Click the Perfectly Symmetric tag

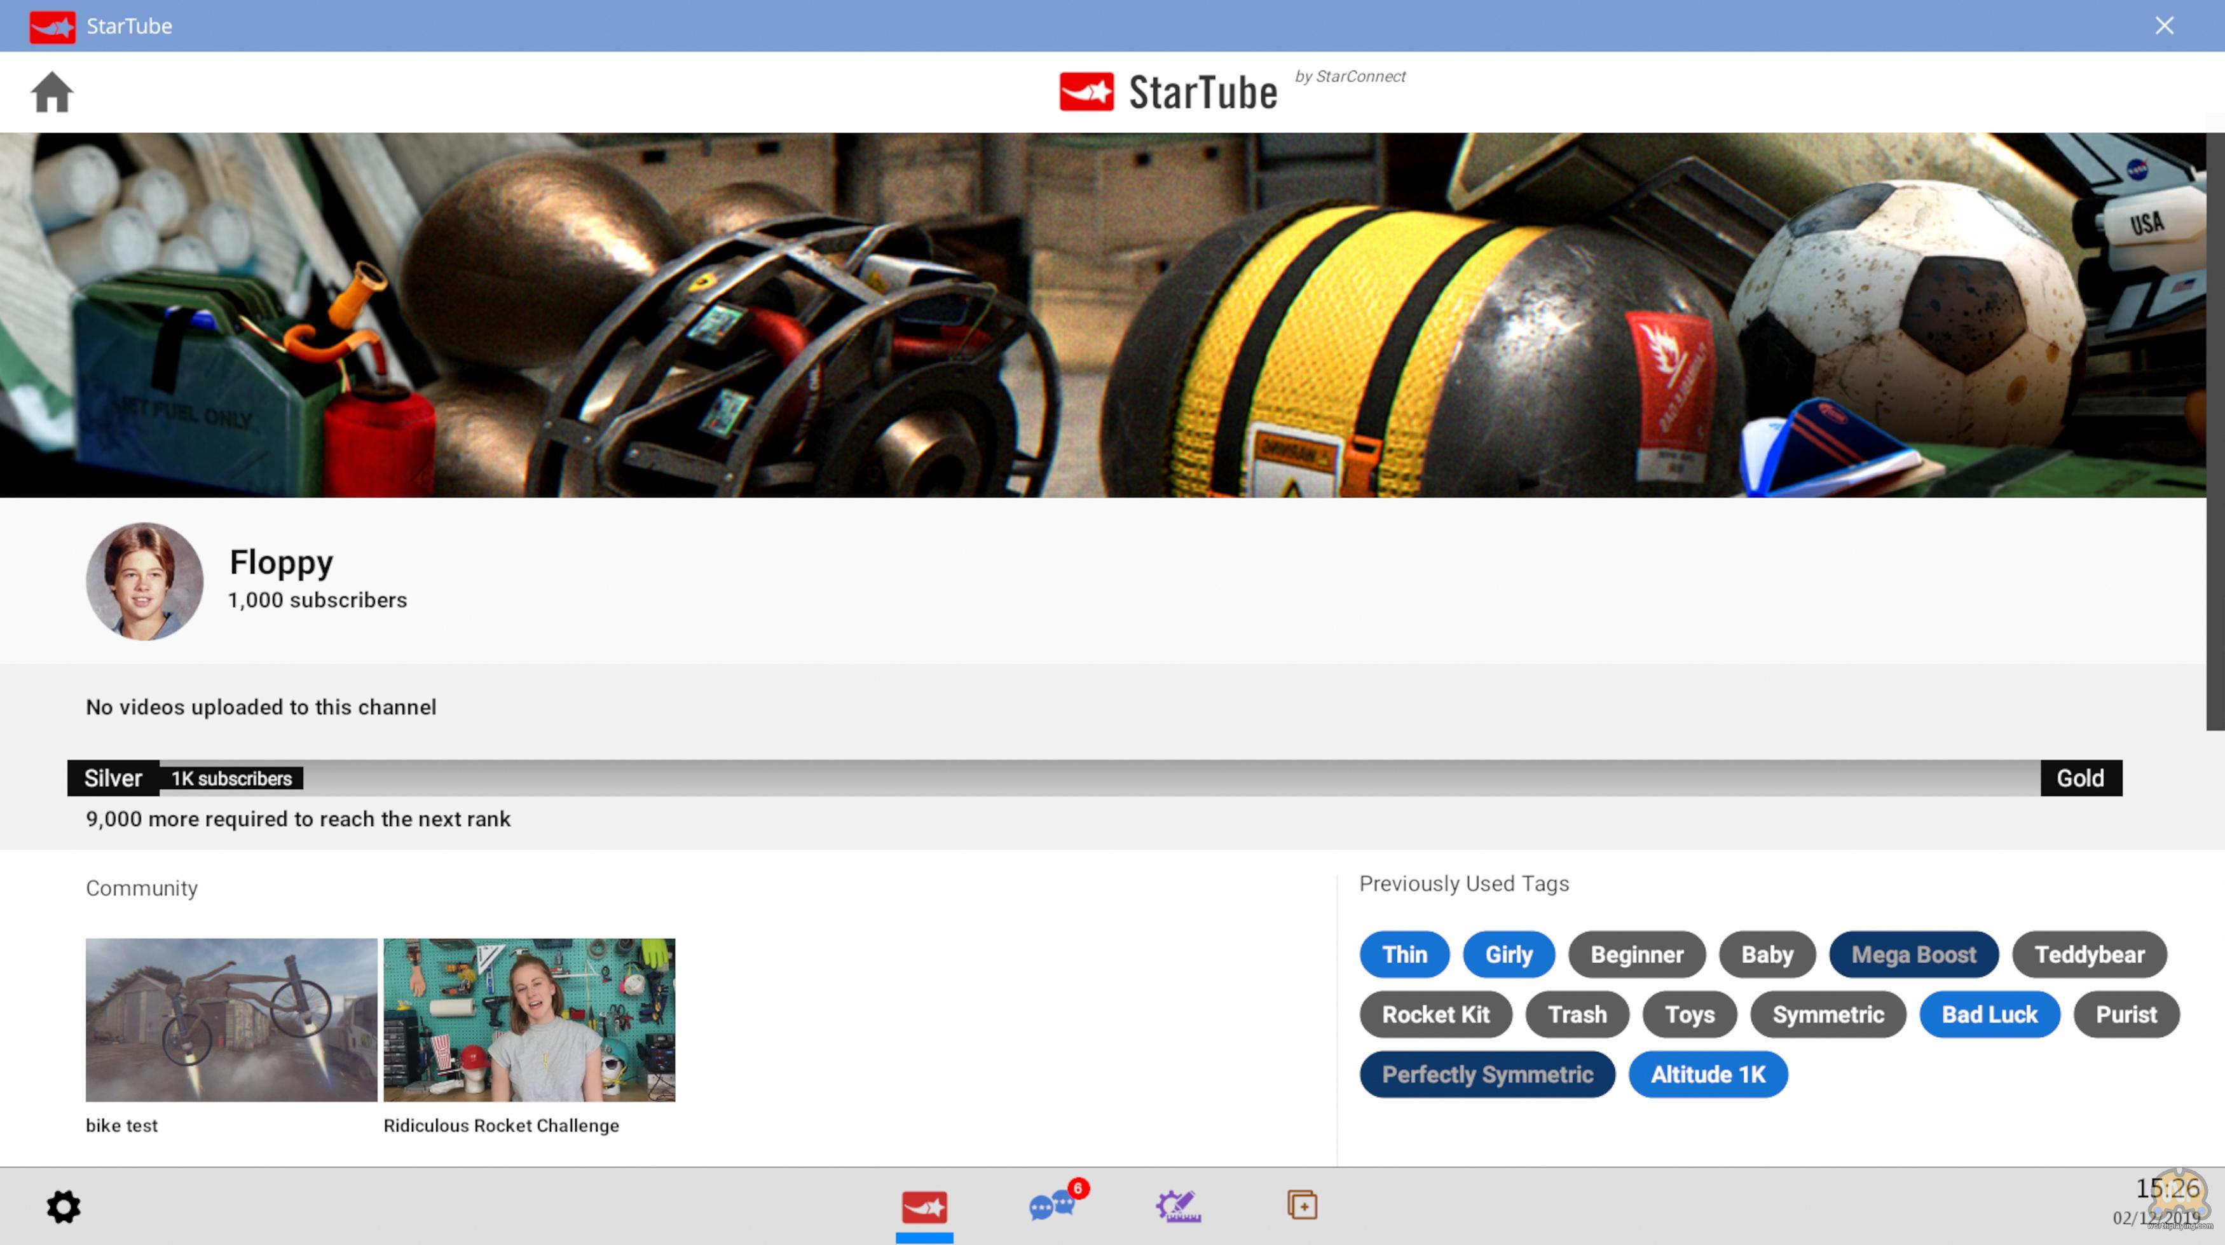1486,1074
